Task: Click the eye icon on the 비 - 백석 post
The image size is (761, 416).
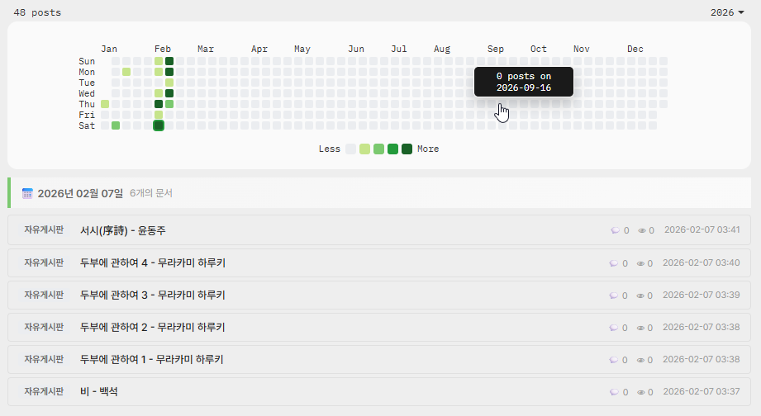Action: pyautogui.click(x=642, y=392)
